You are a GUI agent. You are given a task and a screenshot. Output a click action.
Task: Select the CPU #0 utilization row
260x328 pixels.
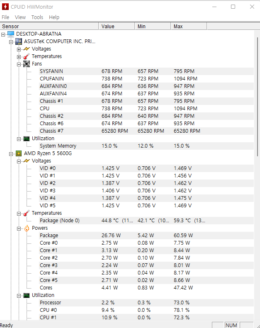(146, 310)
